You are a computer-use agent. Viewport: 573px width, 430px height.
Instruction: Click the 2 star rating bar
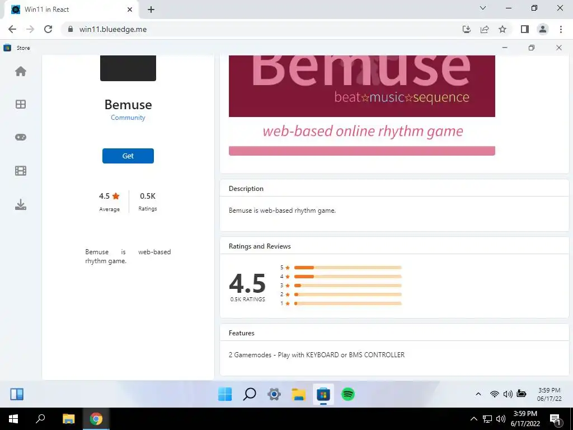pos(347,295)
